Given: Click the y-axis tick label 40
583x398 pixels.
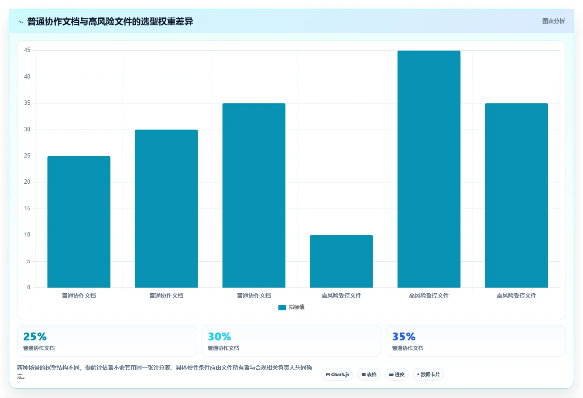Looking at the screenshot, I should tap(27, 77).
